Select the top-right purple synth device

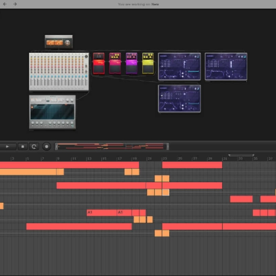click(x=226, y=67)
